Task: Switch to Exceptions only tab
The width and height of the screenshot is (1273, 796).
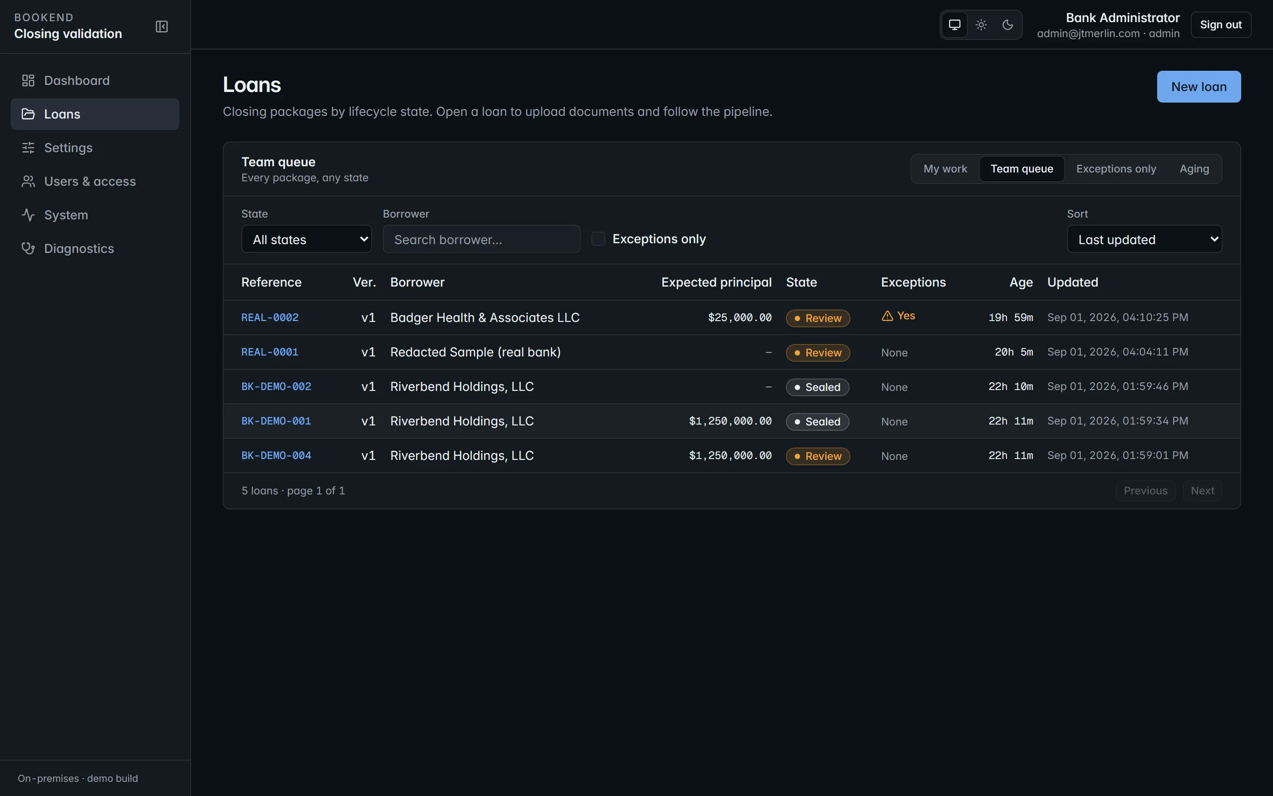Action: [1116, 169]
